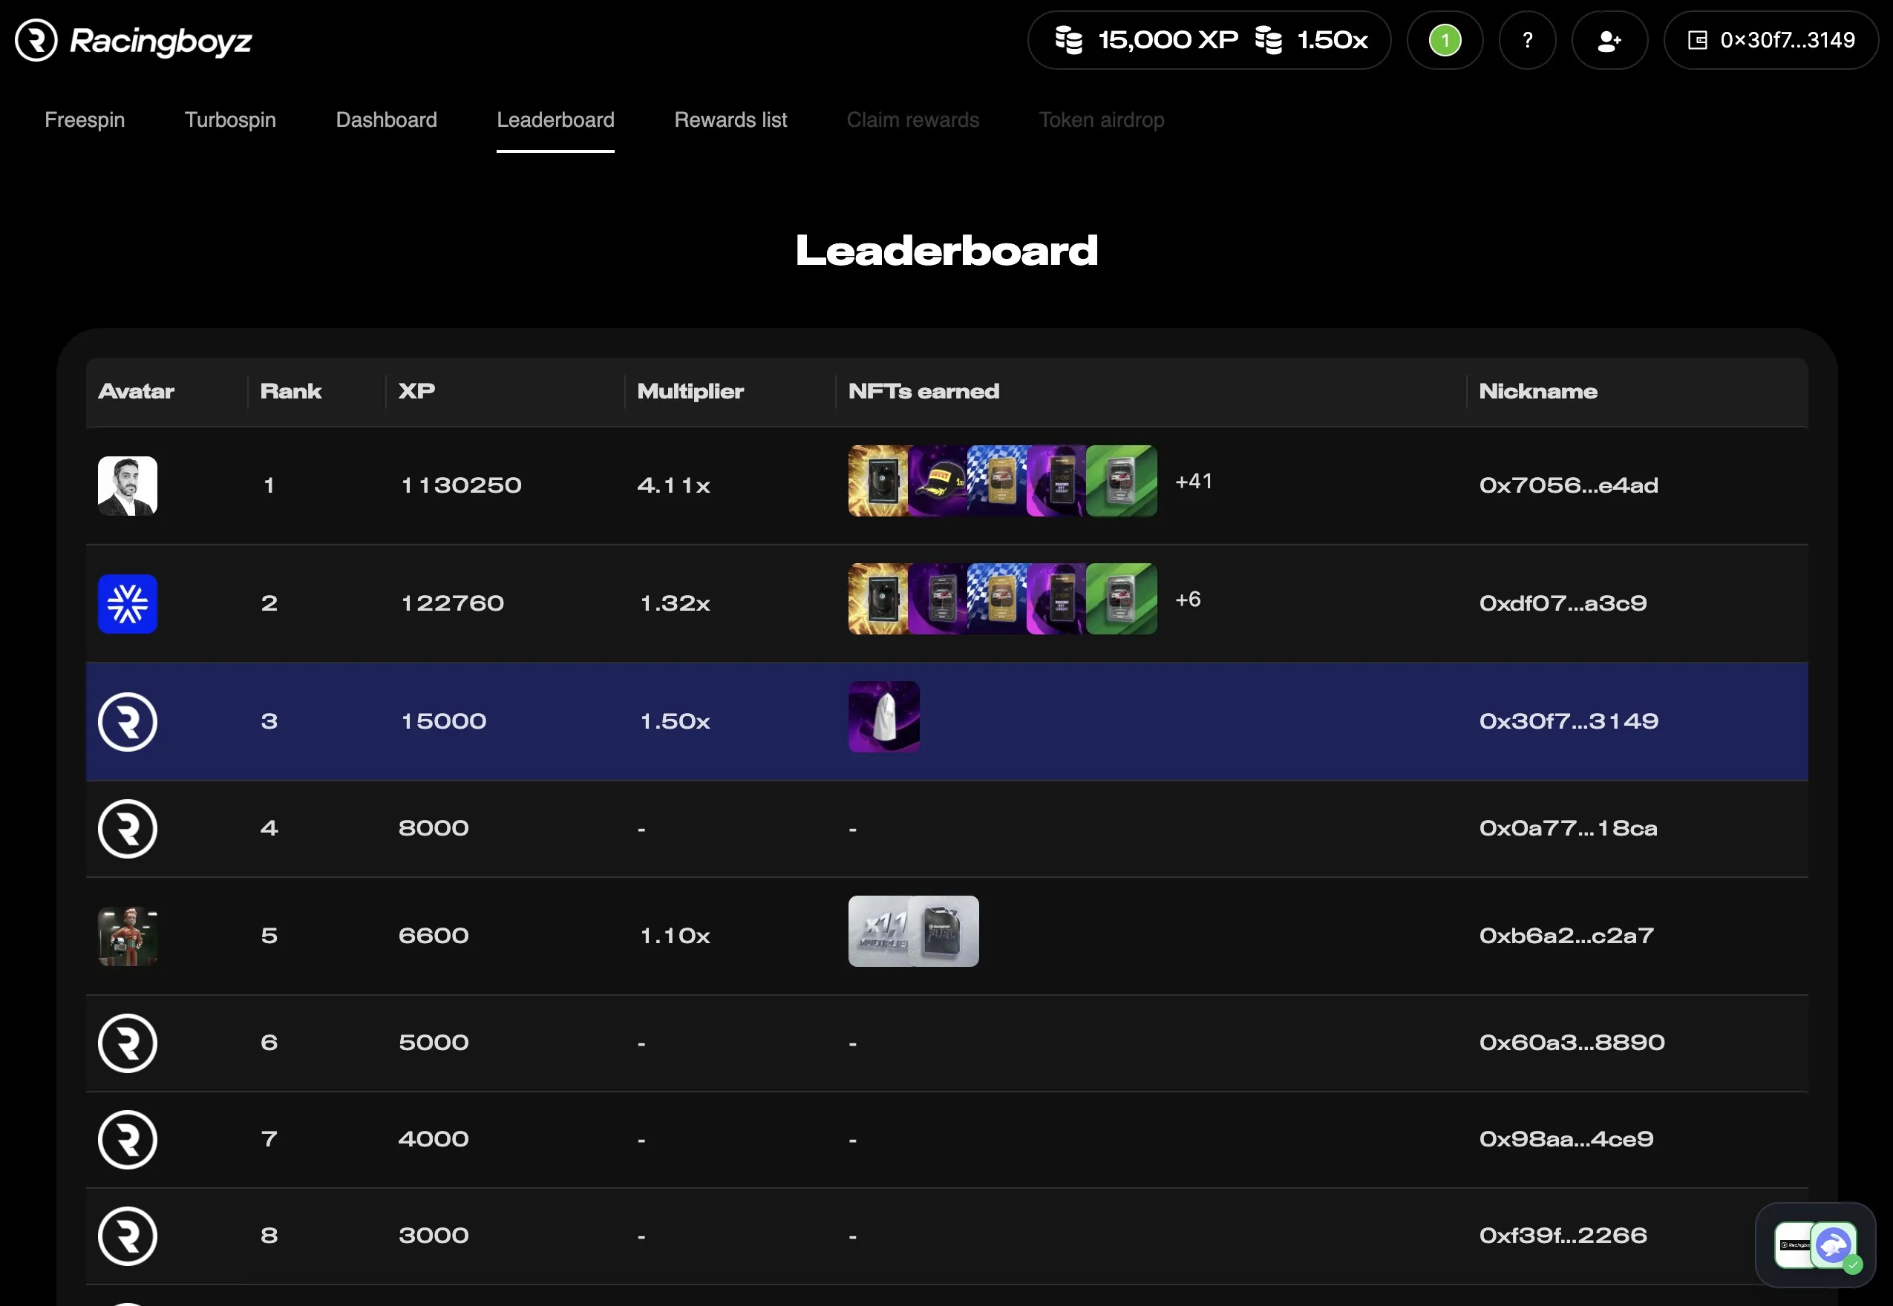Click the multiplier value 1.32x

point(674,603)
